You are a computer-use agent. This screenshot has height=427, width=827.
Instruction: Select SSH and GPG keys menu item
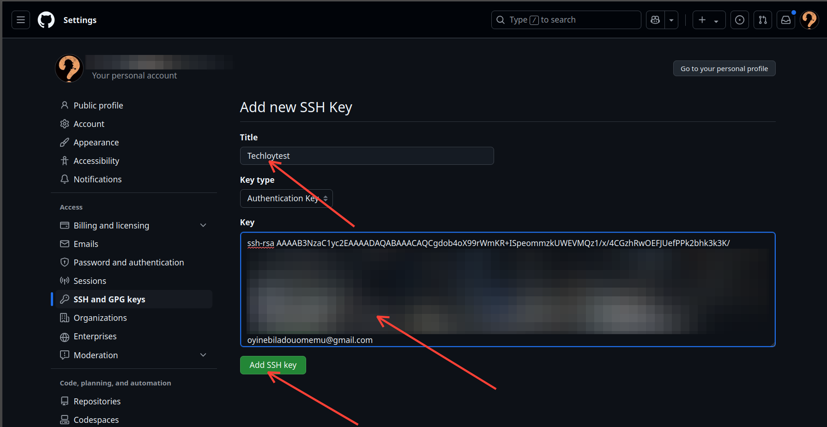click(109, 299)
